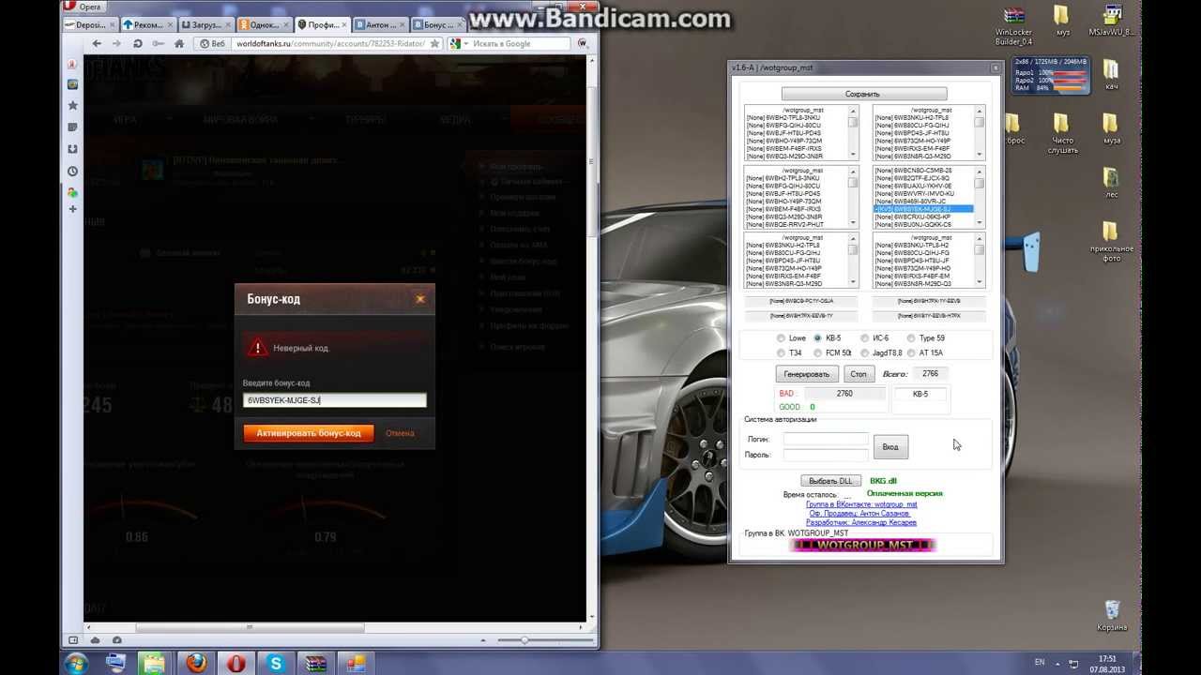Click the Логин input field
This screenshot has height=675, width=1201.
(826, 439)
